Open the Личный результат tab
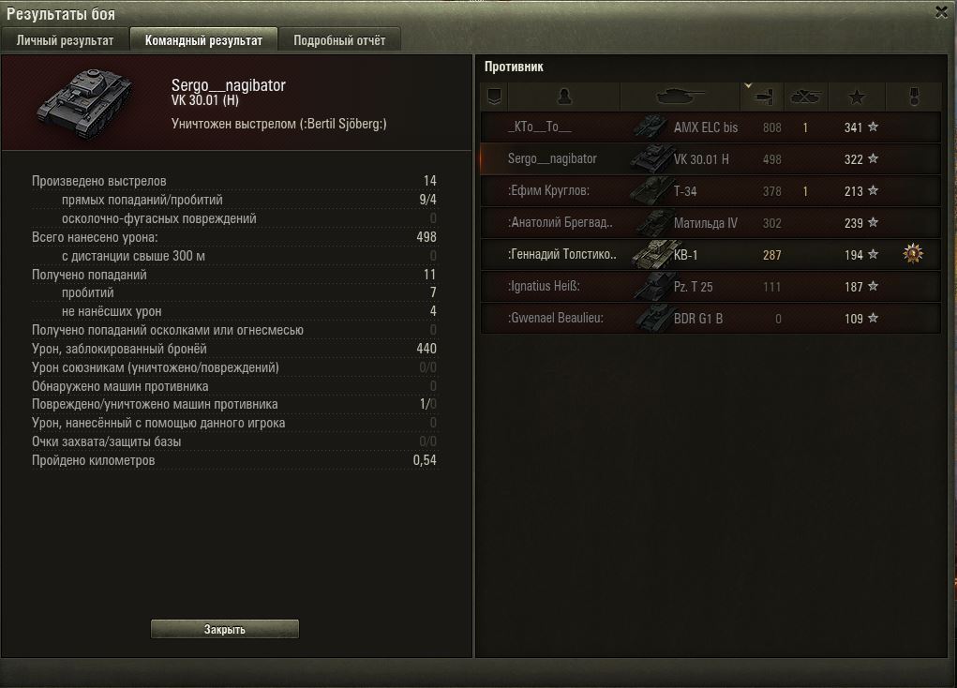 coord(65,40)
